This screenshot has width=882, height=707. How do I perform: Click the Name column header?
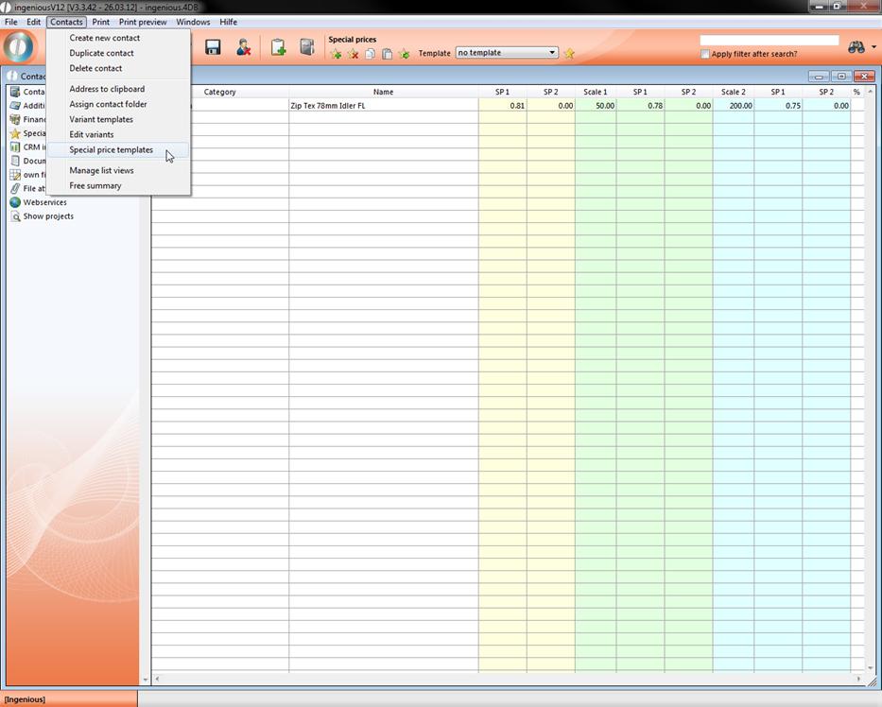(x=383, y=92)
